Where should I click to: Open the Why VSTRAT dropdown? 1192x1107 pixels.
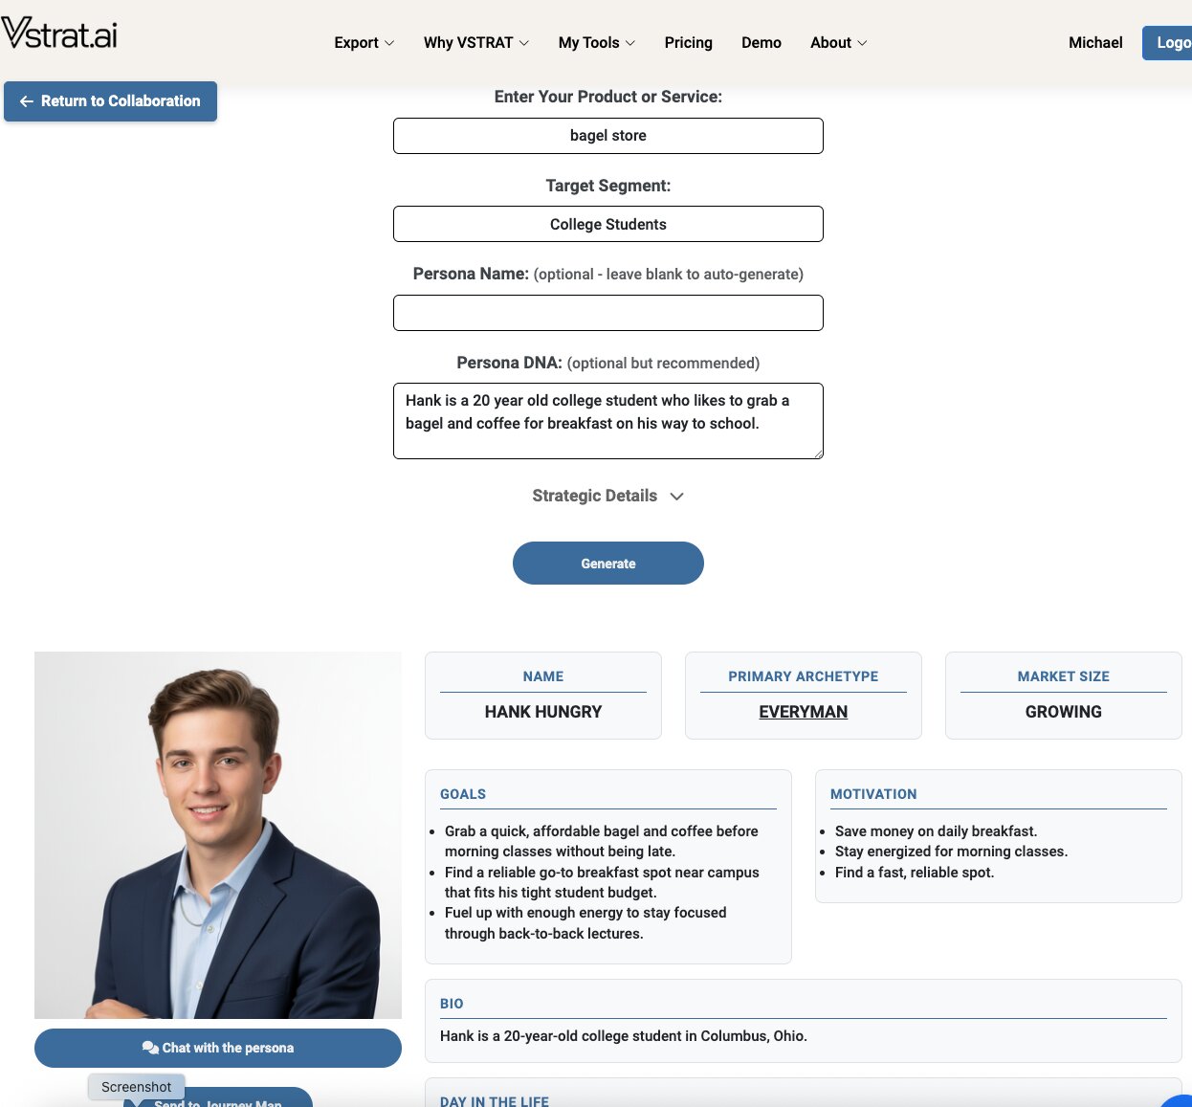pos(475,42)
